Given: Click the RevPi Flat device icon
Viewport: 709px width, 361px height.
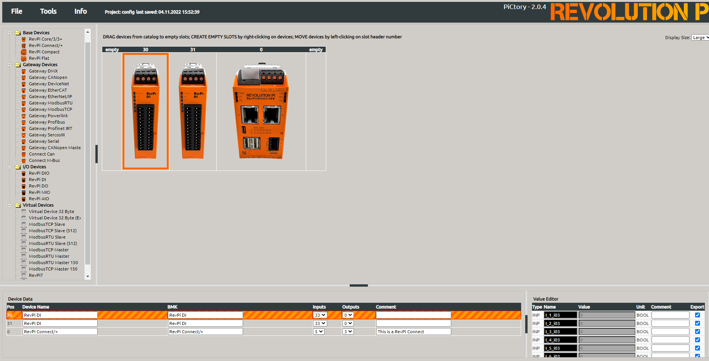Looking at the screenshot, I should click(x=24, y=58).
